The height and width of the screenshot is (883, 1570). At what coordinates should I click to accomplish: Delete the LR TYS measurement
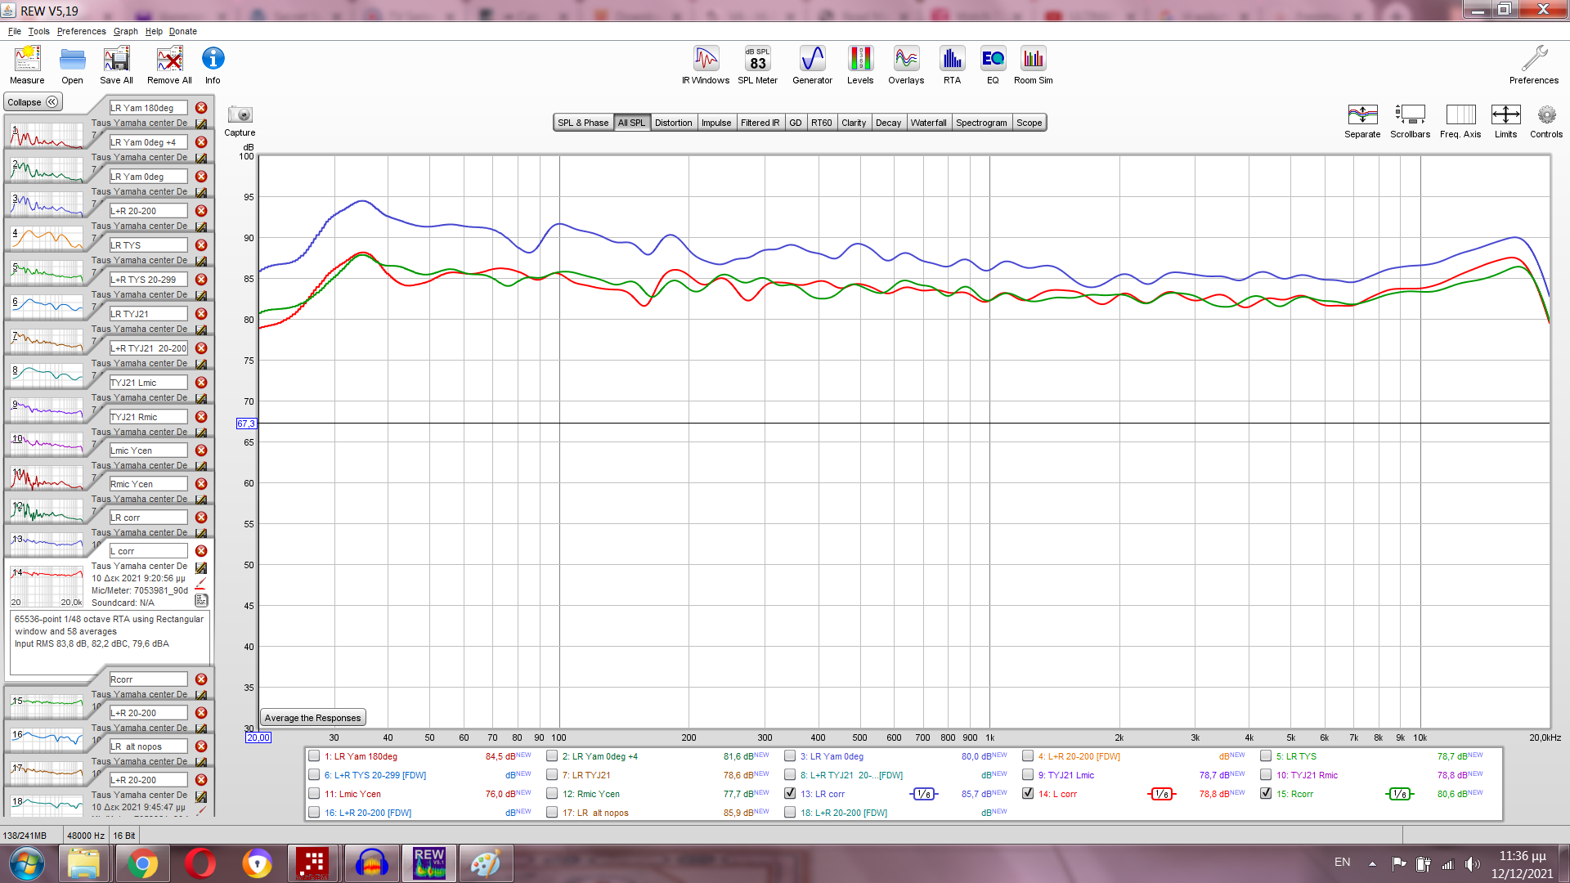click(201, 245)
